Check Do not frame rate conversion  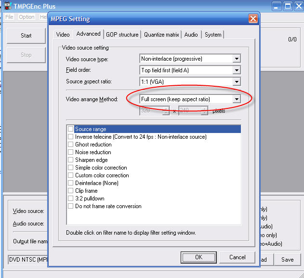tap(70, 206)
